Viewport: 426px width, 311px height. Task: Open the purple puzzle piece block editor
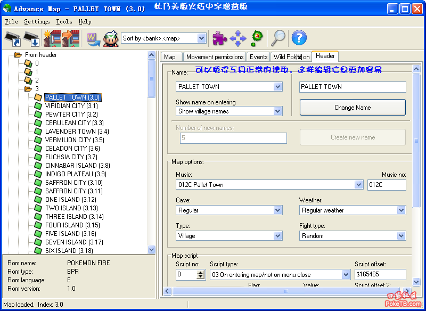point(219,38)
